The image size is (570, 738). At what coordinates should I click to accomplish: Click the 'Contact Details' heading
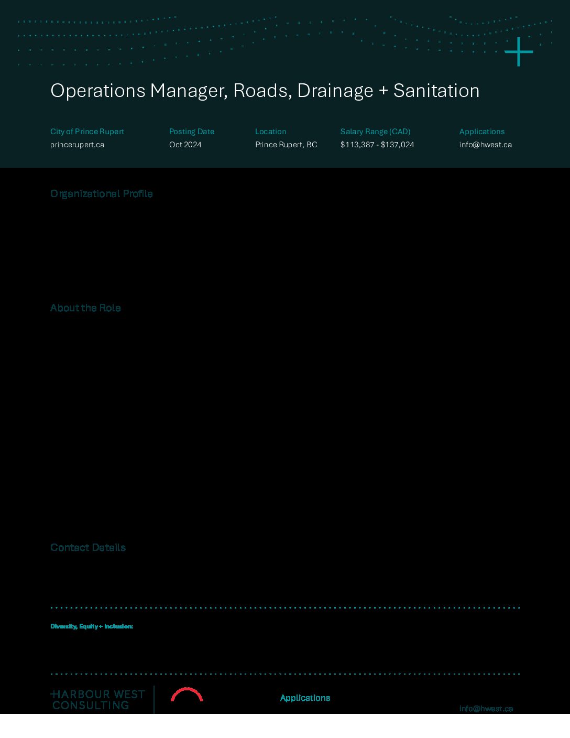pyautogui.click(x=88, y=548)
